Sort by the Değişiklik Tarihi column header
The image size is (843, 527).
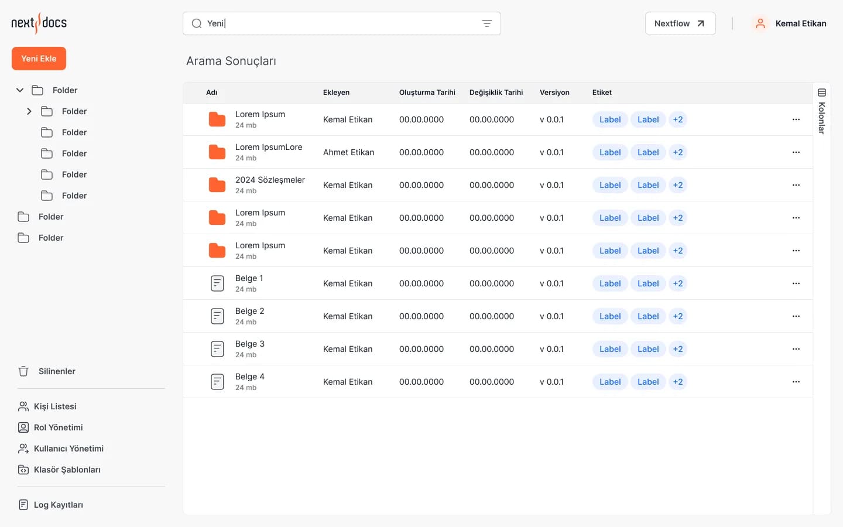496,93
